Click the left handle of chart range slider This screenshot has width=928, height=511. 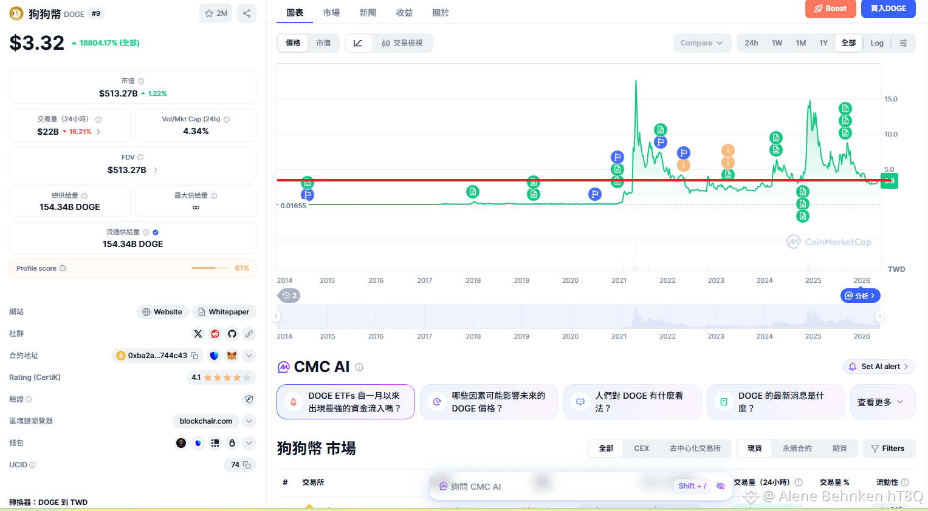click(x=277, y=316)
